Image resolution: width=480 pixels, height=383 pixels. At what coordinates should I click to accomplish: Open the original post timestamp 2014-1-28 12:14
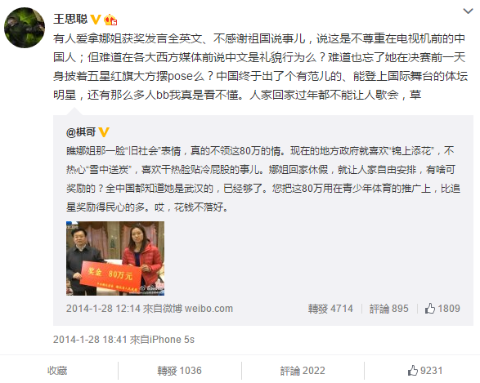click(103, 309)
